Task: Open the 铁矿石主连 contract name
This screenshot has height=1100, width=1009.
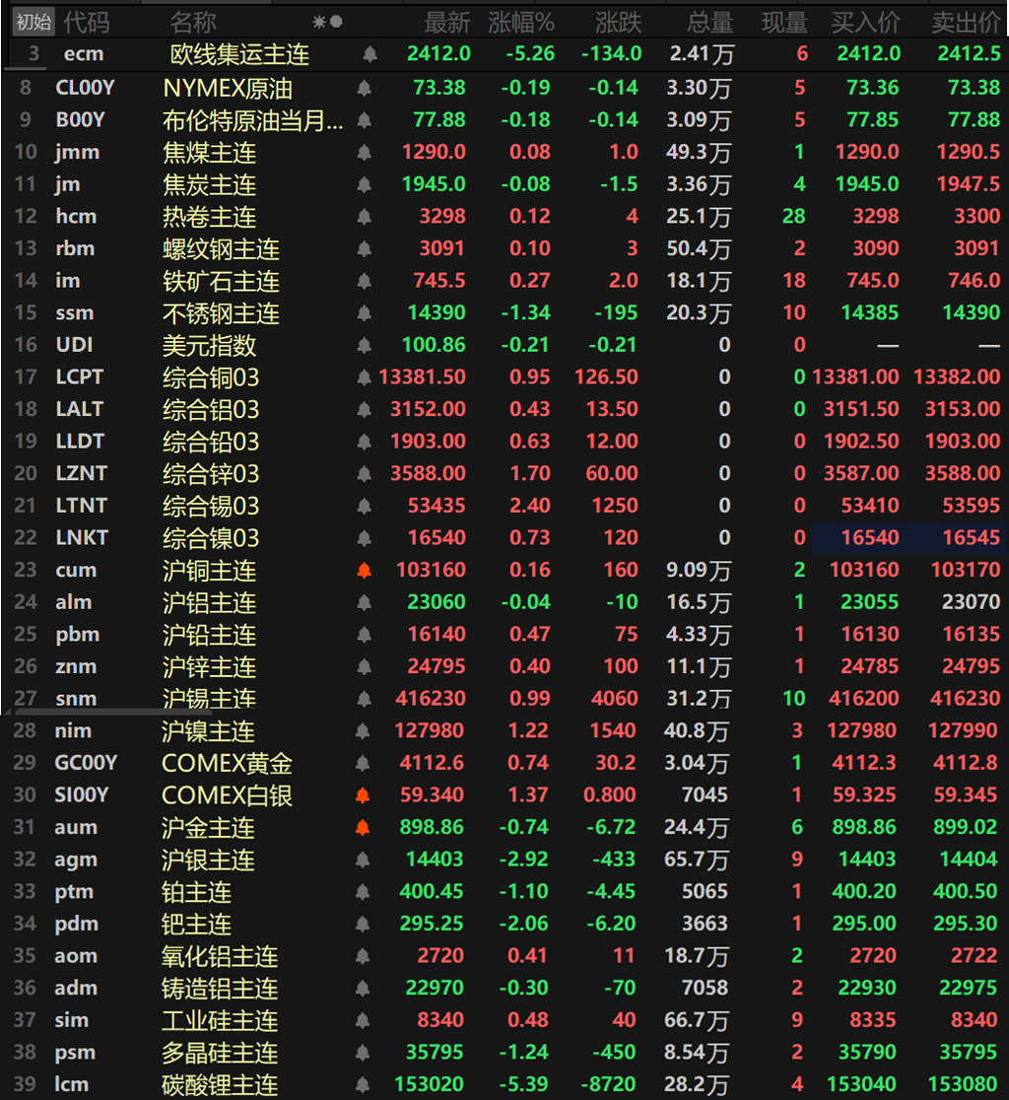Action: pyautogui.click(x=221, y=281)
